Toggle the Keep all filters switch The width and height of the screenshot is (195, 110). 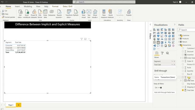click(x=160, y=88)
